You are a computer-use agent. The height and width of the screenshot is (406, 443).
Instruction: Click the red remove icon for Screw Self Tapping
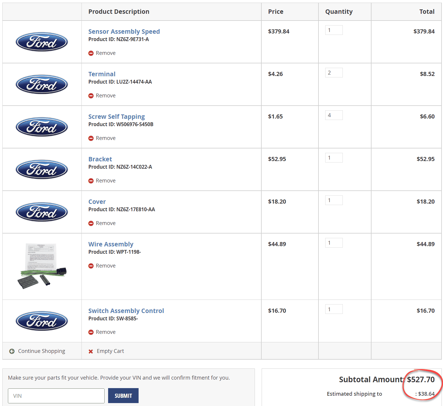pyautogui.click(x=91, y=138)
